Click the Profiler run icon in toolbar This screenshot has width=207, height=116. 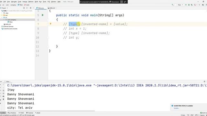tap(195, 5)
